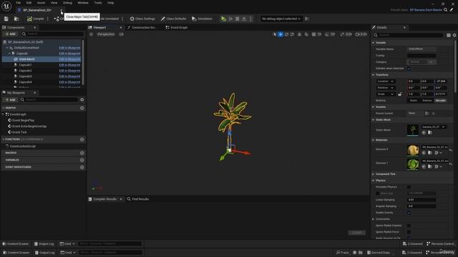This screenshot has width=458, height=257.
Task: Add a new component with the Add button
Action: [10, 34]
